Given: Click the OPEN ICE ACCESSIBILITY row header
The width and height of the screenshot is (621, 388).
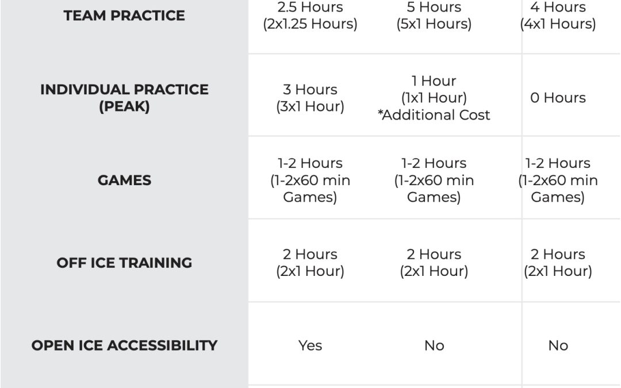Looking at the screenshot, I should click(x=124, y=345).
